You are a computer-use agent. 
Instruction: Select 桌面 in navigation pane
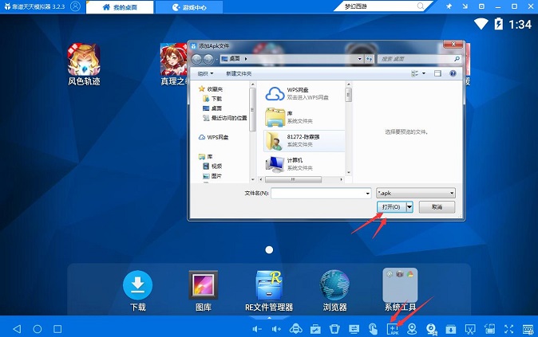[212, 108]
